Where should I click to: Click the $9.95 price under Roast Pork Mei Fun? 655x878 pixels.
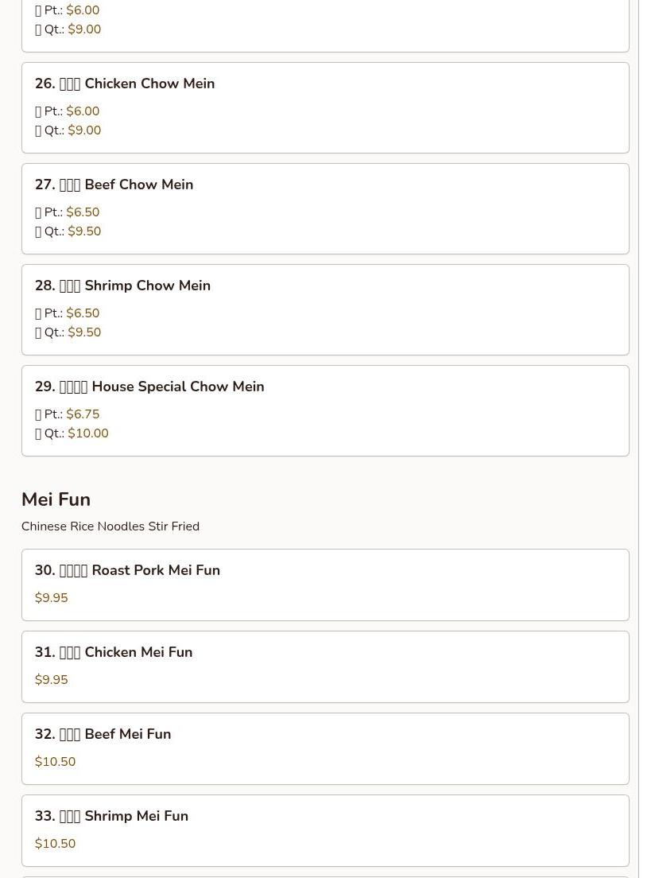pyautogui.click(x=52, y=598)
